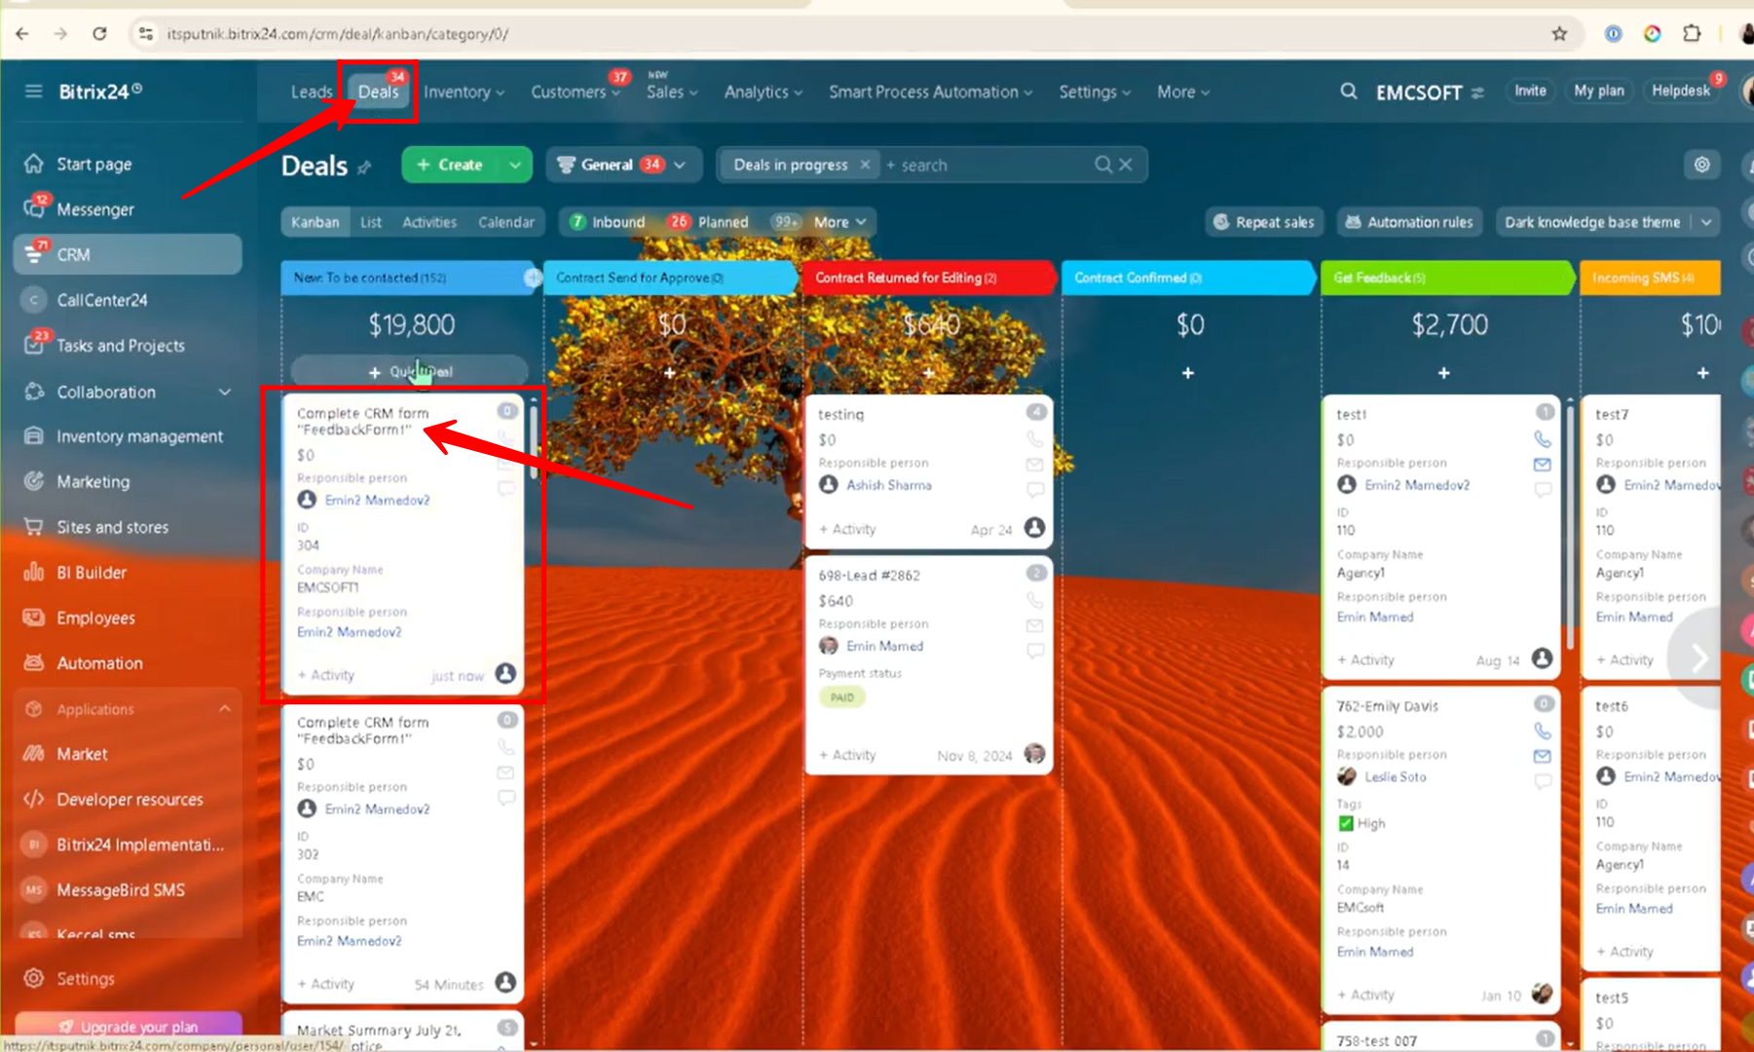The height and width of the screenshot is (1052, 1754).
Task: Open the top Settings menu dropdown
Action: pos(1095,92)
